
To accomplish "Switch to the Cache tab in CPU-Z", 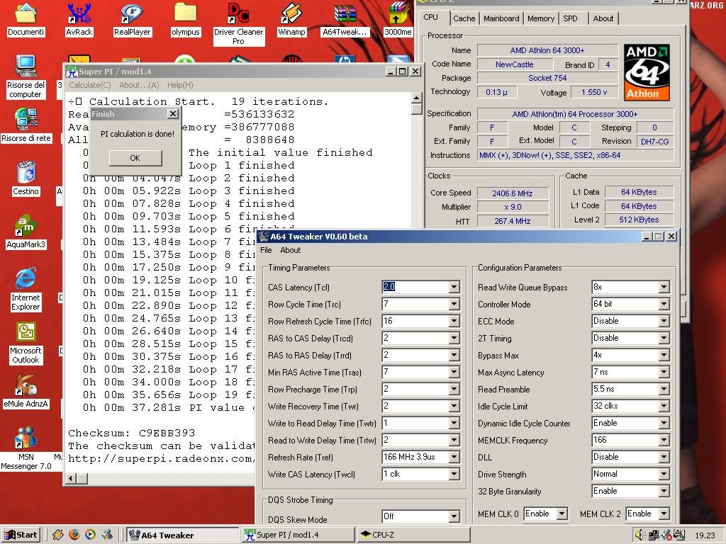I will (x=464, y=18).
